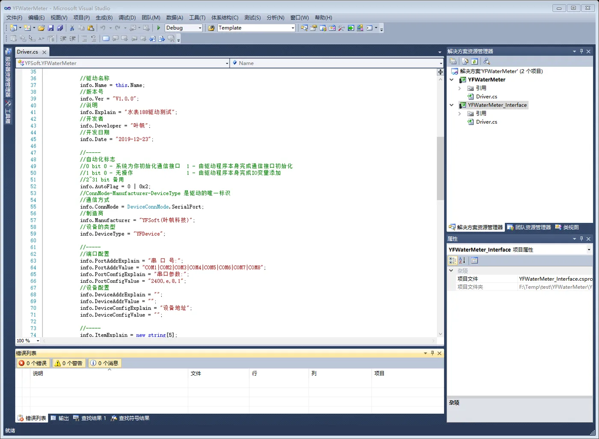Collapse the YFWaterMeter project node

point(451,80)
